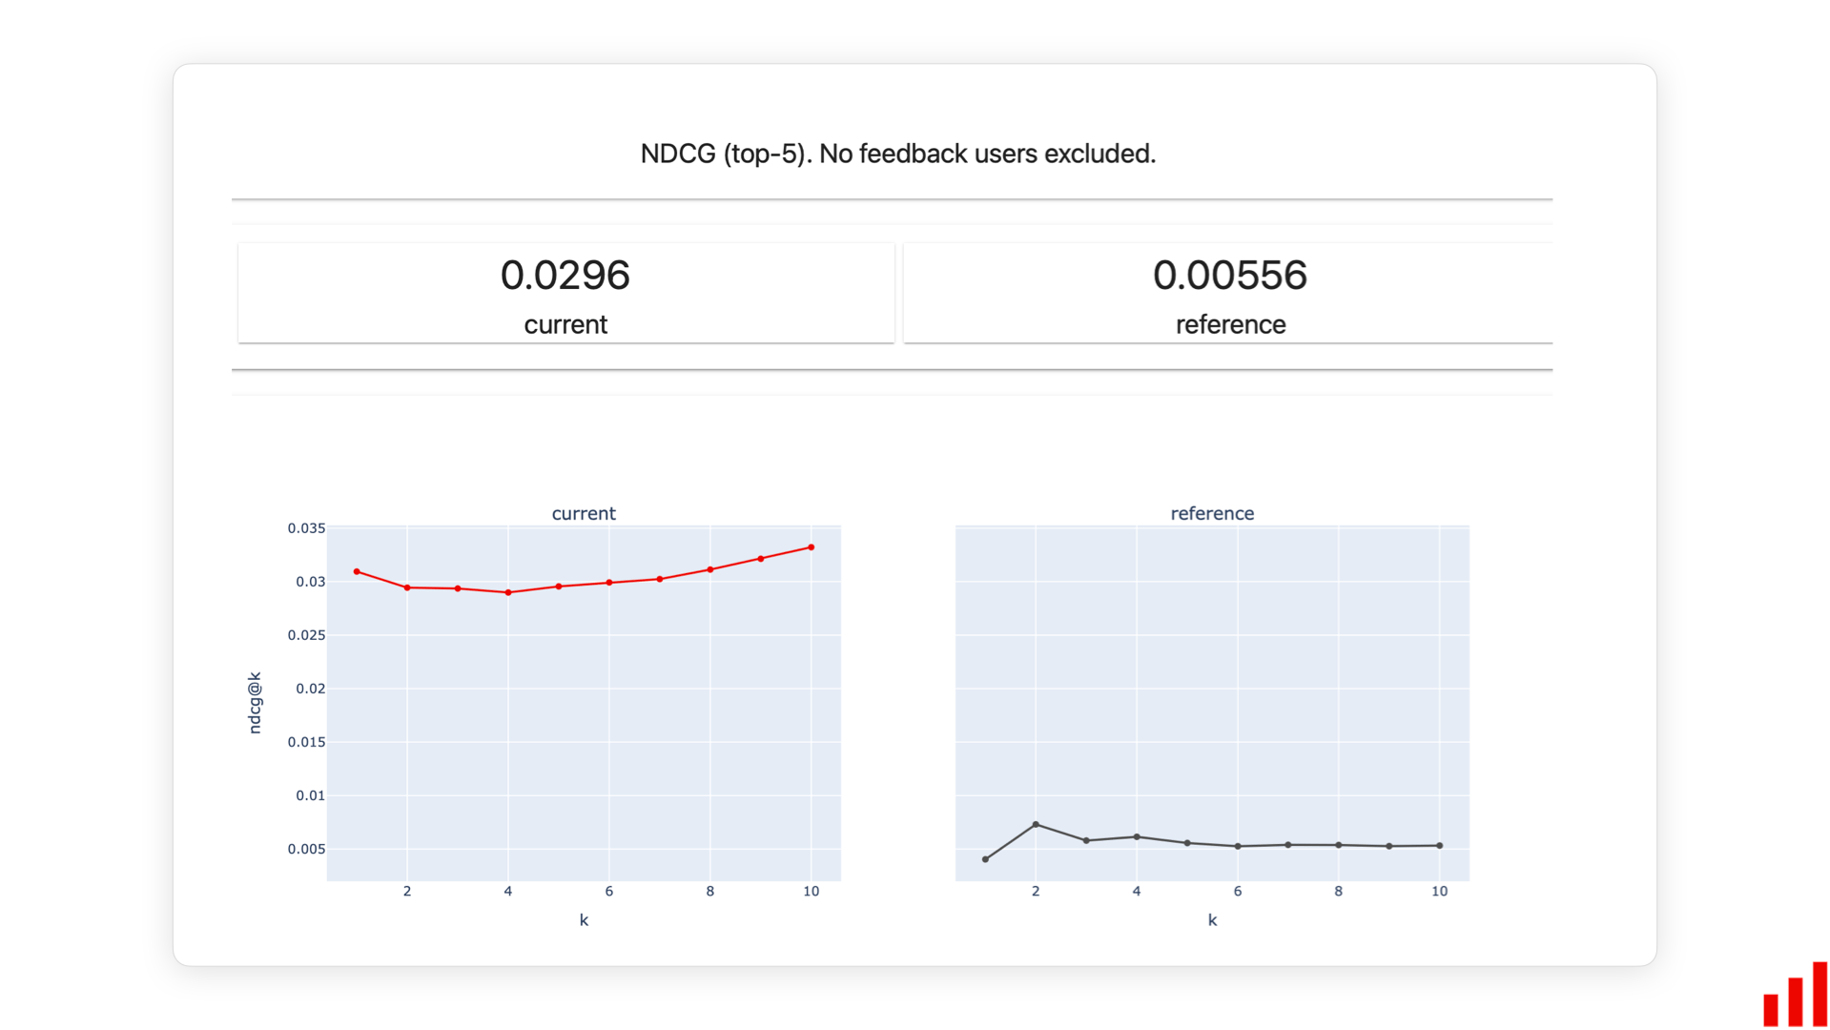Click the 0.035 tick label on the y-axis
This screenshot has height=1030, width=1830.
point(304,527)
